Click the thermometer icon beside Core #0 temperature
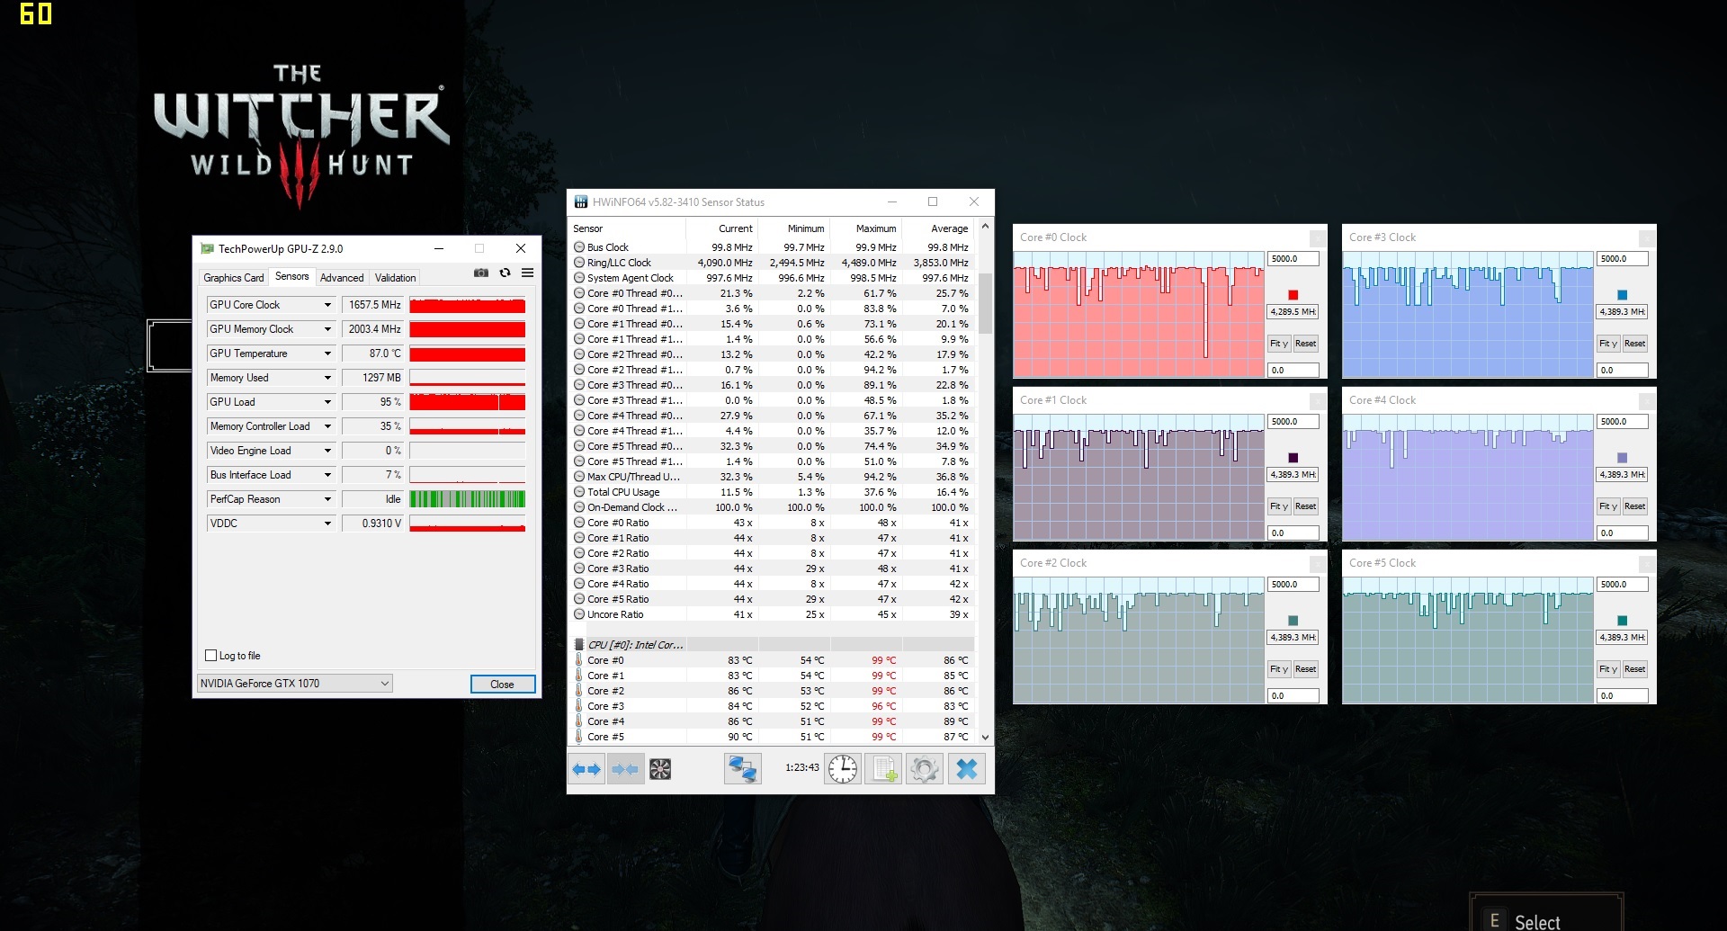Screen dimensions: 1727x931 pyautogui.click(x=579, y=660)
